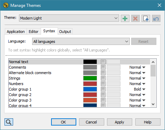The height and width of the screenshot is (130, 165).
Task: Toggle background checkbox for Alternate block comments
Action: (x=103, y=73)
